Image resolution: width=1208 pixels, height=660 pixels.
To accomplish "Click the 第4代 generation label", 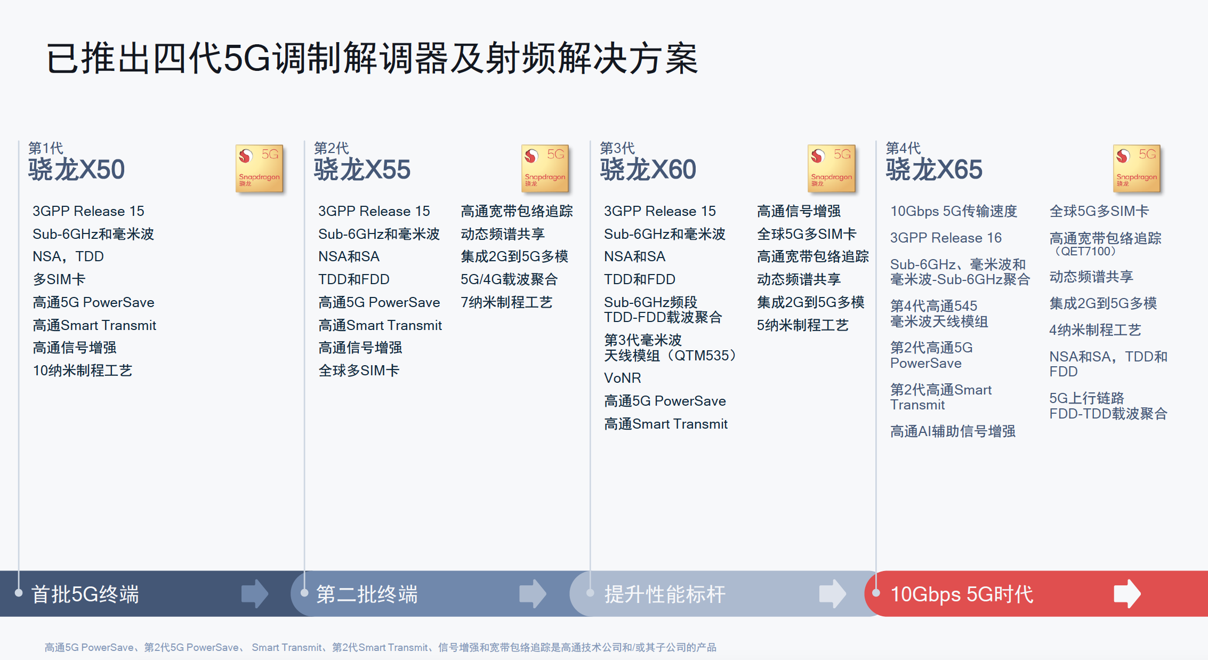I will click(x=903, y=148).
